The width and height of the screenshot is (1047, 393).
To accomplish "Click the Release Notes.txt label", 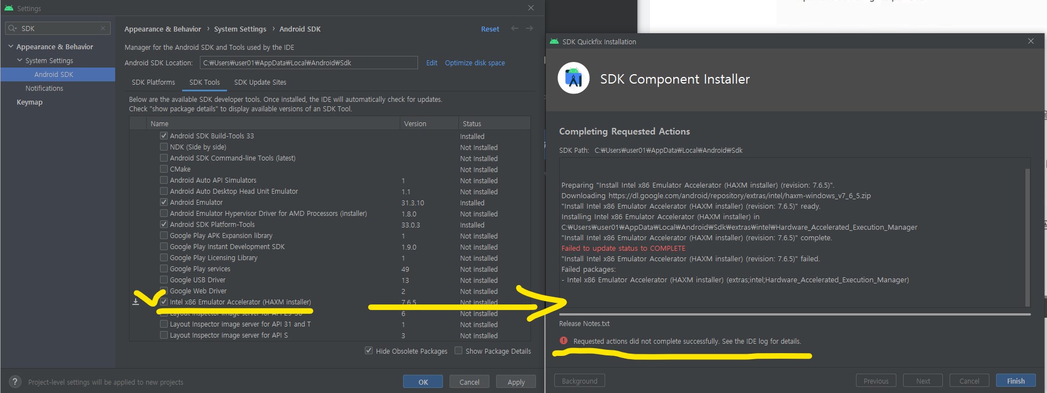I will coord(584,323).
